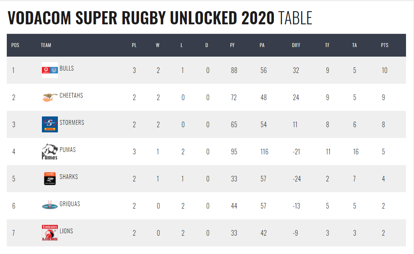Click the PTS column header

[384, 45]
